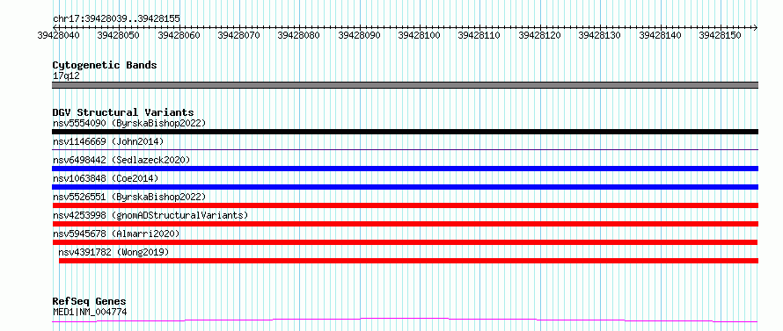Click the ruler position label 39428100
Image resolution: width=783 pixels, height=331 pixels.
click(419, 35)
